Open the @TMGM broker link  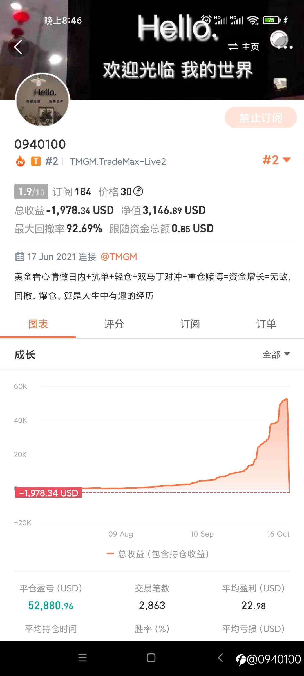[x=119, y=257]
